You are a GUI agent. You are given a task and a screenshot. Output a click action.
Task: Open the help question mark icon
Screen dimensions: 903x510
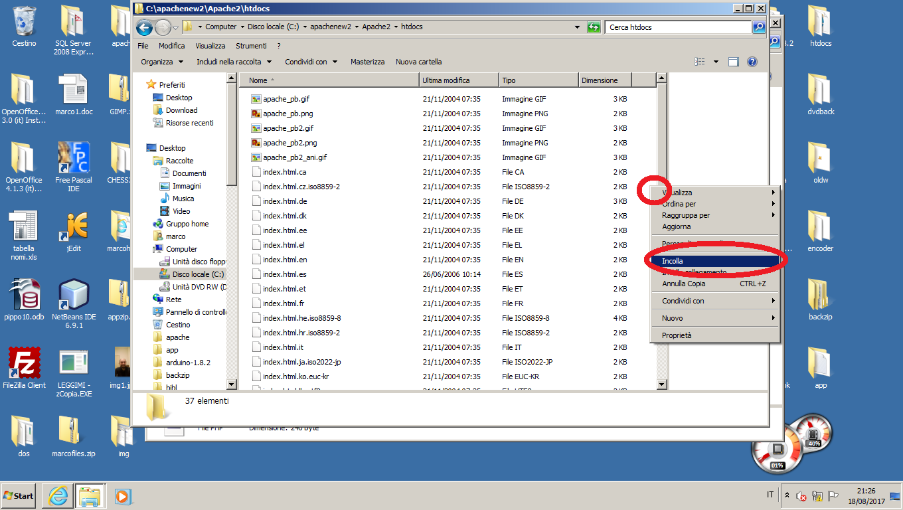coord(752,62)
